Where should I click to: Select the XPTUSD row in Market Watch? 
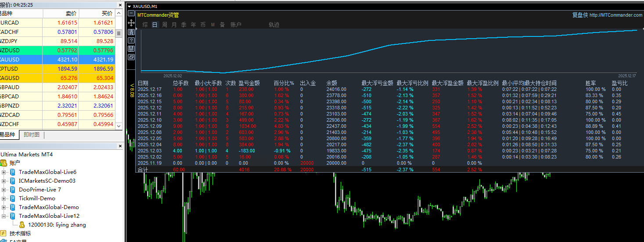point(57,69)
